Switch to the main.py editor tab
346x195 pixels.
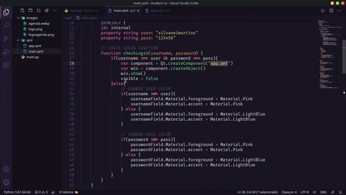[x=82, y=11]
